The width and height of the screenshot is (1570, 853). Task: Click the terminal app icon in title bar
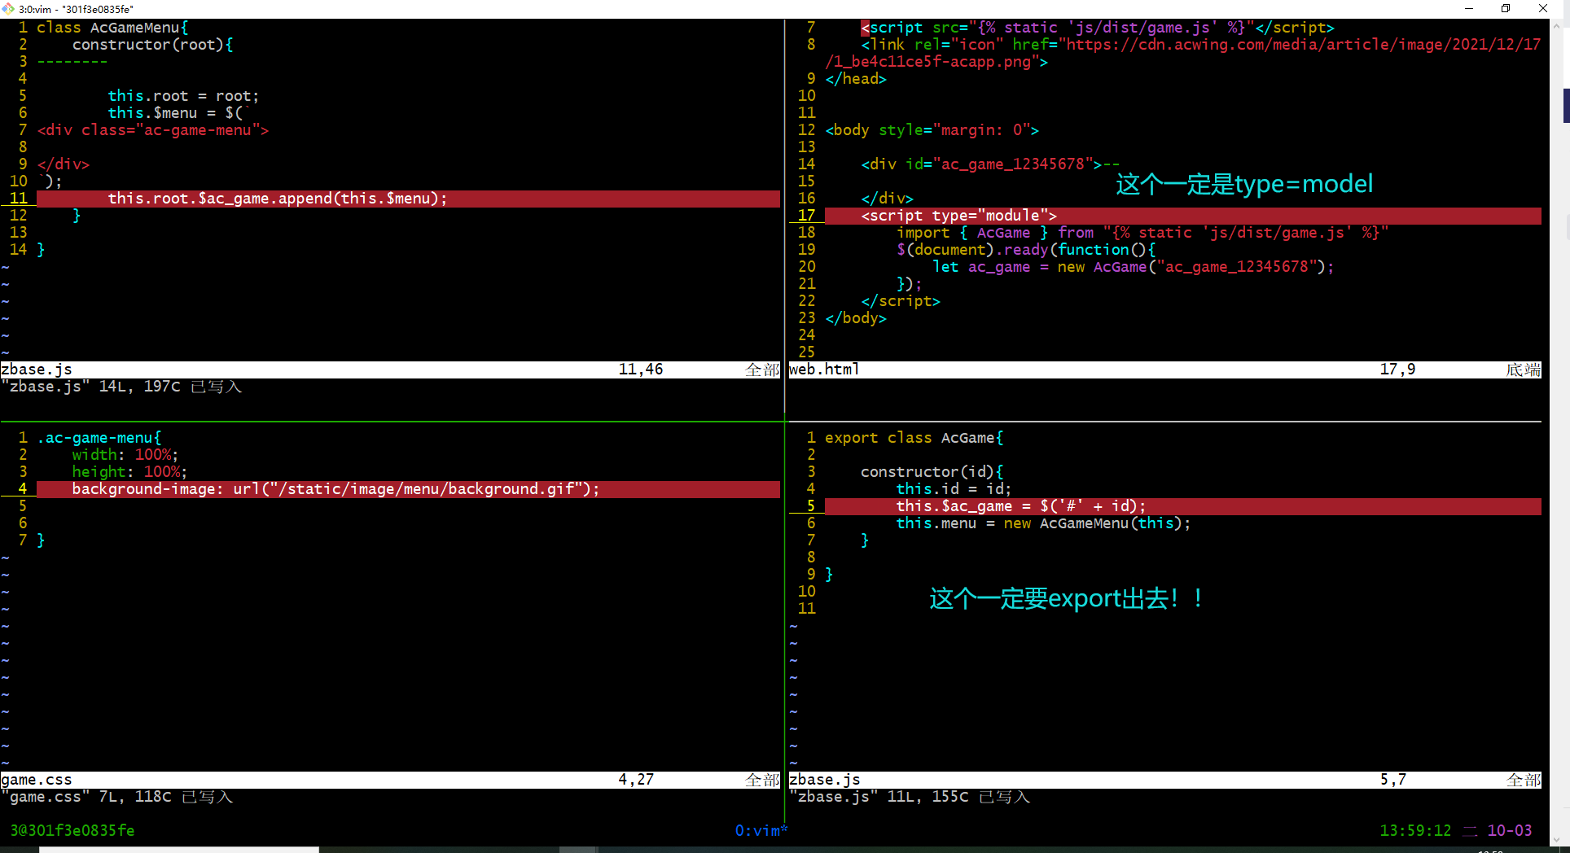click(x=8, y=9)
